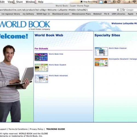
Task: Click the Google search field
Action: click(130, 10)
